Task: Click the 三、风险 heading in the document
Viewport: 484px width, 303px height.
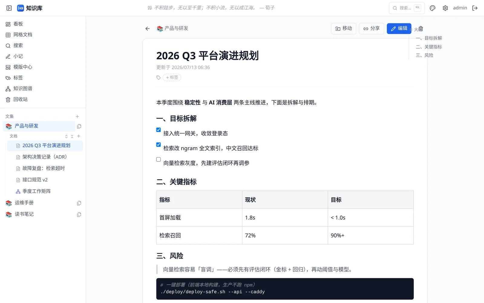Action: (x=170, y=256)
